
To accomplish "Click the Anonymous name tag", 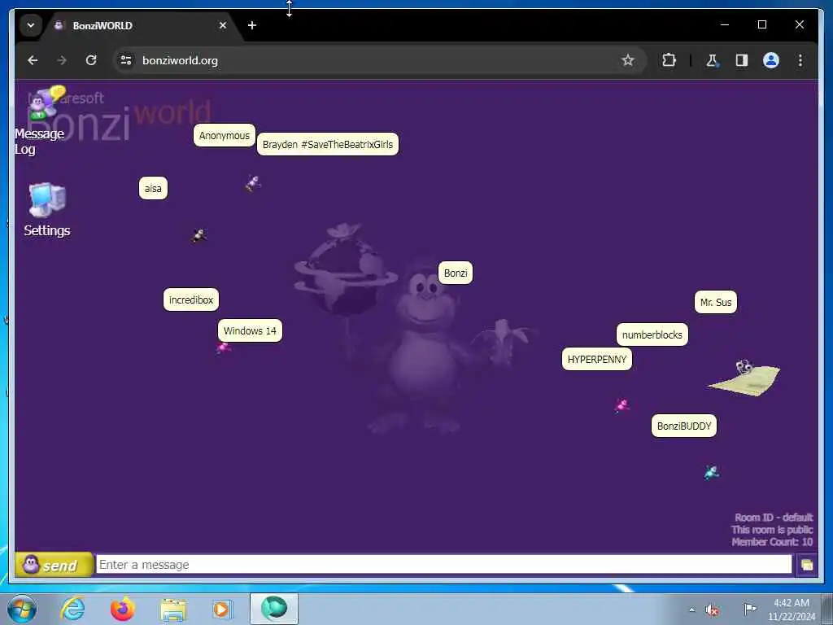I will 225,136.
